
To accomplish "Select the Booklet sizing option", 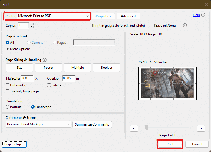I will 107,68.
